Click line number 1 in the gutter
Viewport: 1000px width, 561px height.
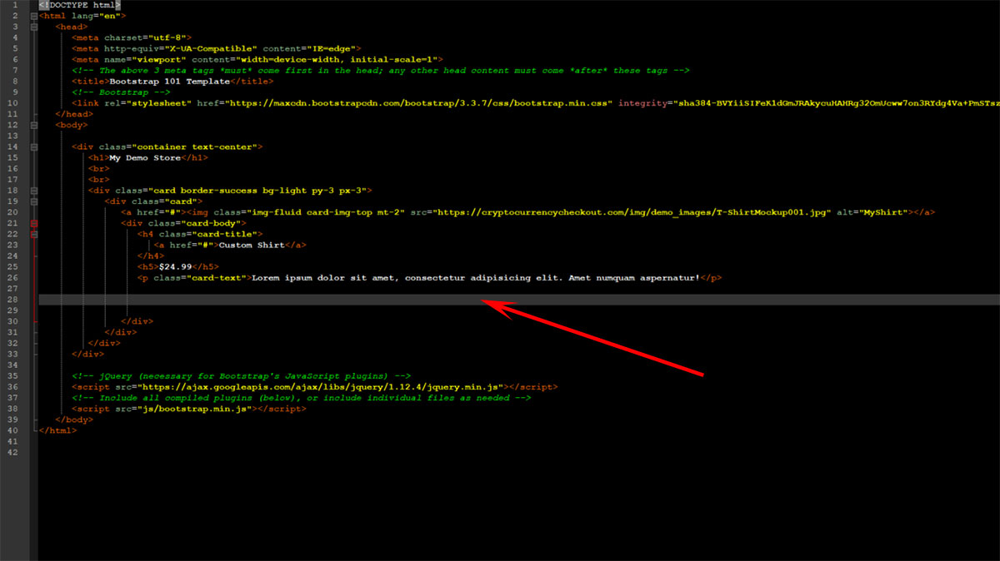[15, 5]
